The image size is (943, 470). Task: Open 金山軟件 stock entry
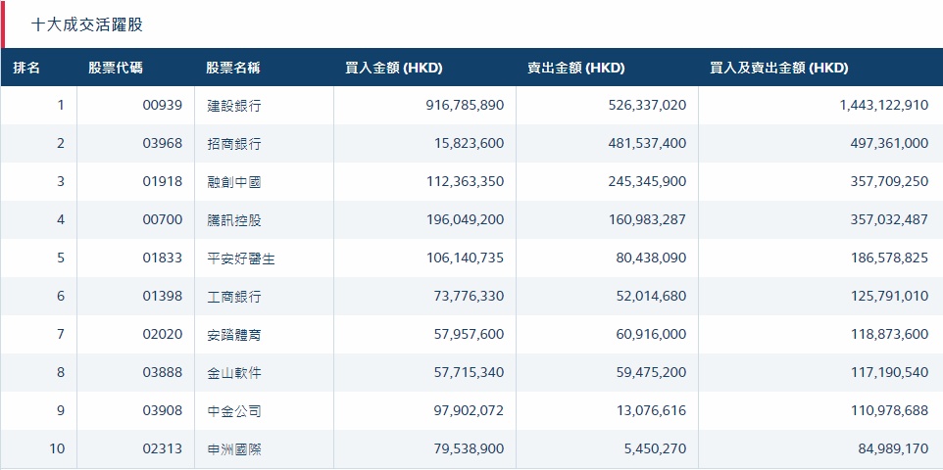coord(234,373)
